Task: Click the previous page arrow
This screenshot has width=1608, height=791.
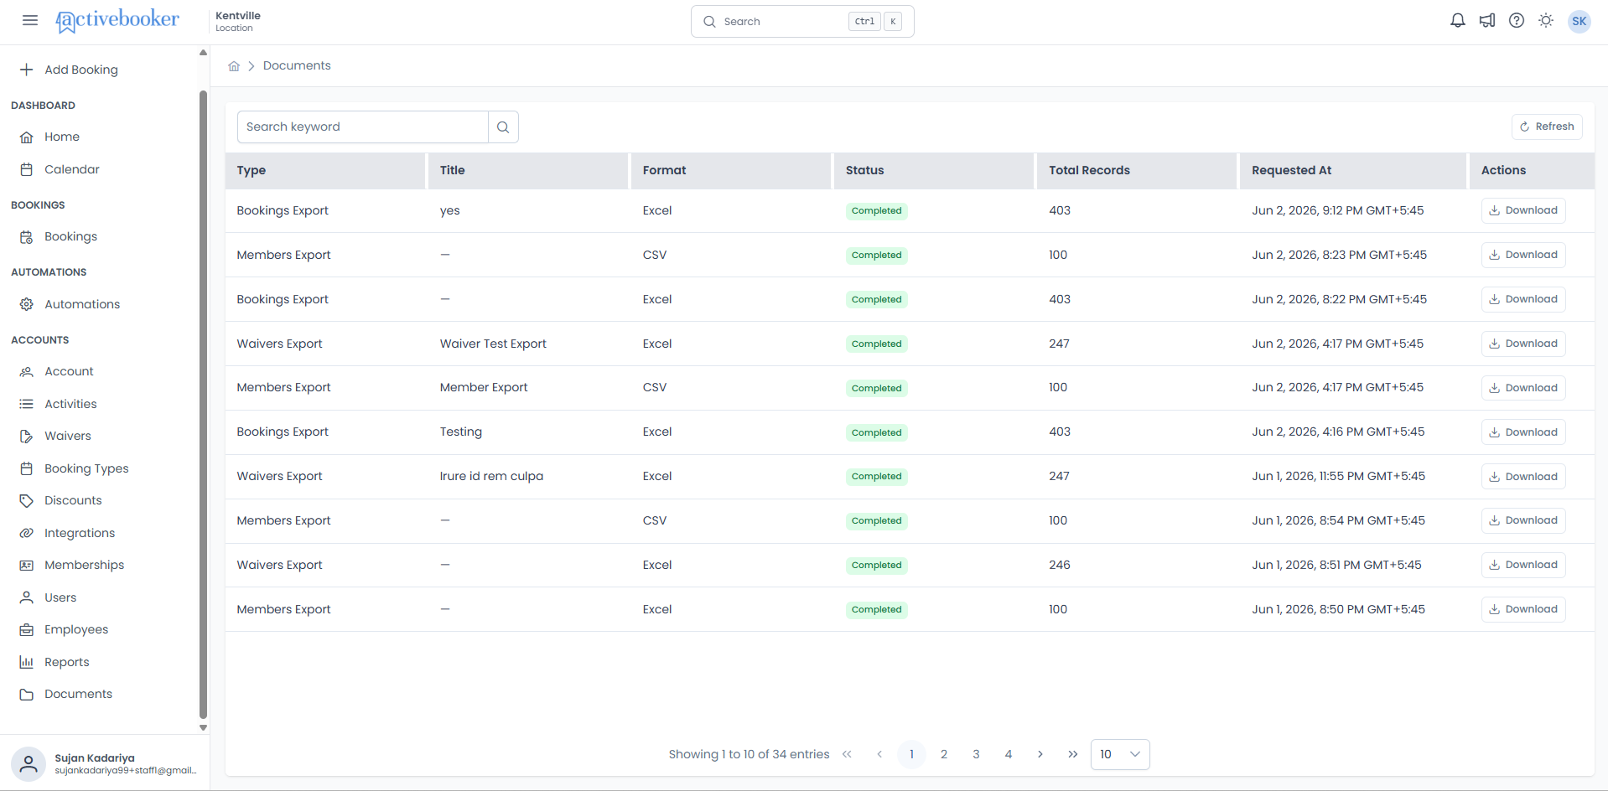Action: [879, 754]
